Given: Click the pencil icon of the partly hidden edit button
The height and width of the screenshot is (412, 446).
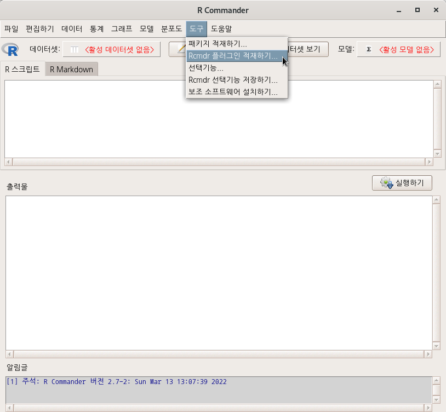Looking at the screenshot, I should tap(181, 49).
